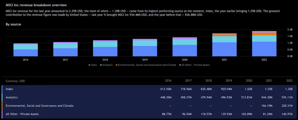Click Index value 1.25B in table
This screenshot has height=120, width=298.
[269, 89]
